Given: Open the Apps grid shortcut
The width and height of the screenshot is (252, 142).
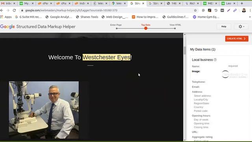Looking at the screenshot, I should pyautogui.click(x=6, y=17).
